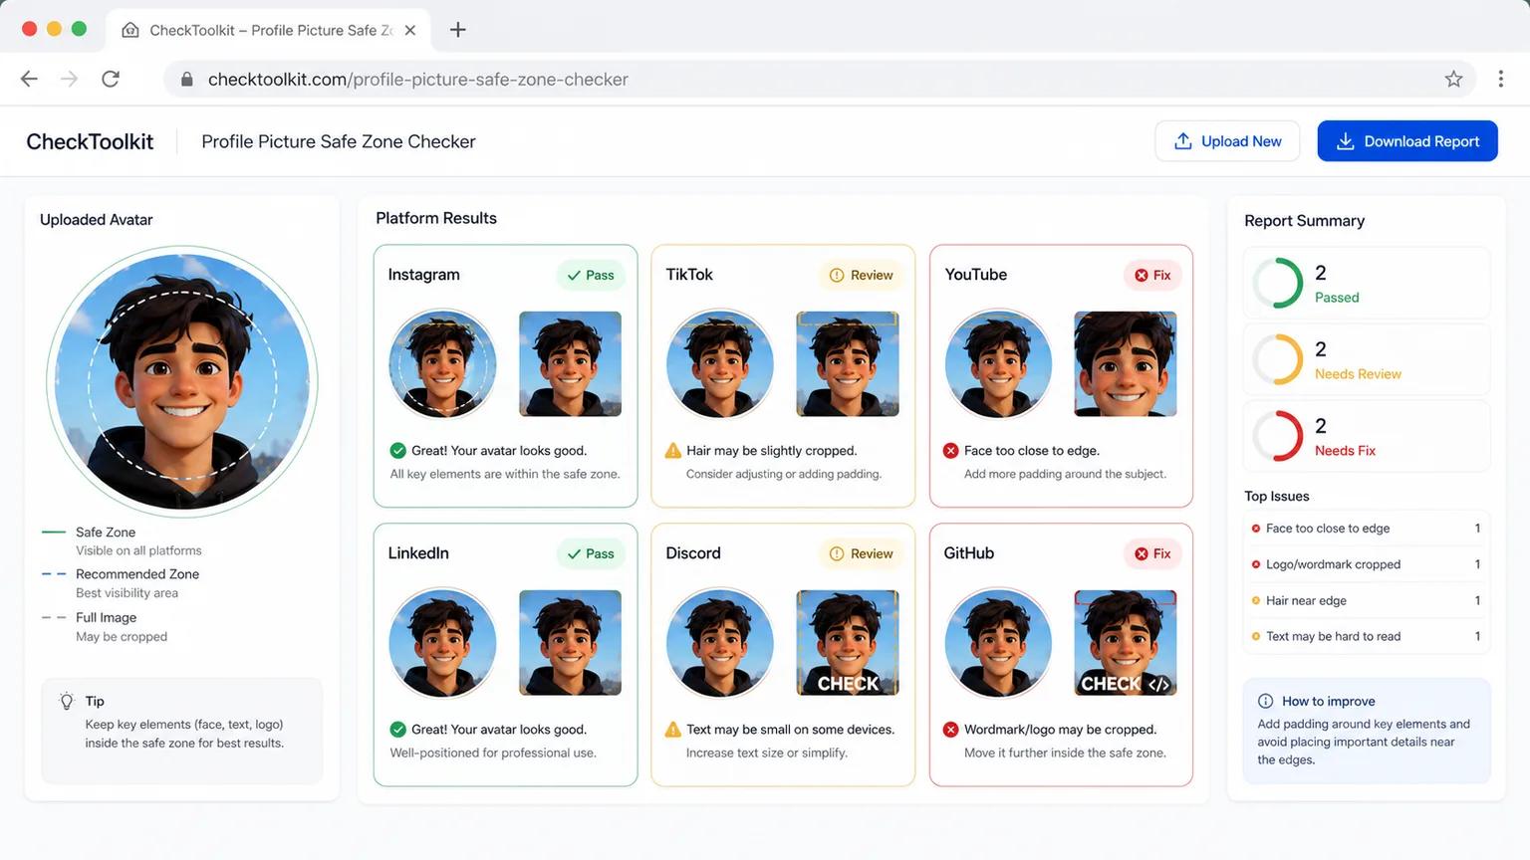1530x860 pixels.
Task: Go back using the browser back arrow
Action: coord(29,80)
